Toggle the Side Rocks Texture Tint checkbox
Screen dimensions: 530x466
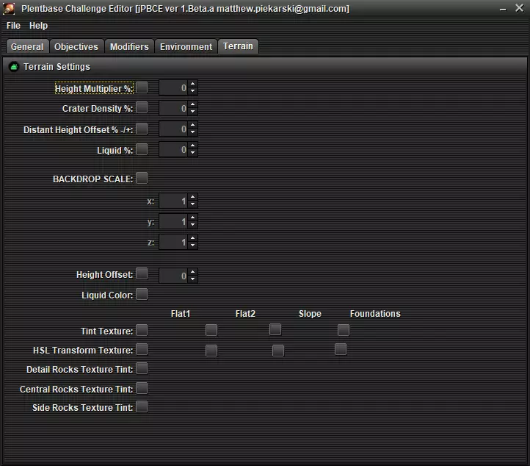(x=142, y=406)
